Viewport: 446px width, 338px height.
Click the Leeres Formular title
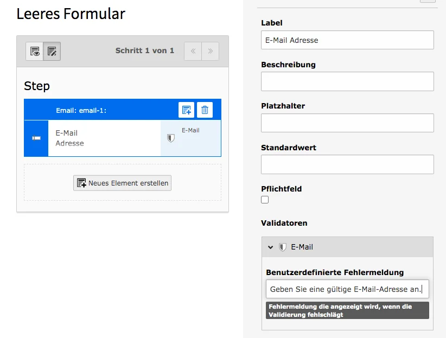(x=71, y=14)
